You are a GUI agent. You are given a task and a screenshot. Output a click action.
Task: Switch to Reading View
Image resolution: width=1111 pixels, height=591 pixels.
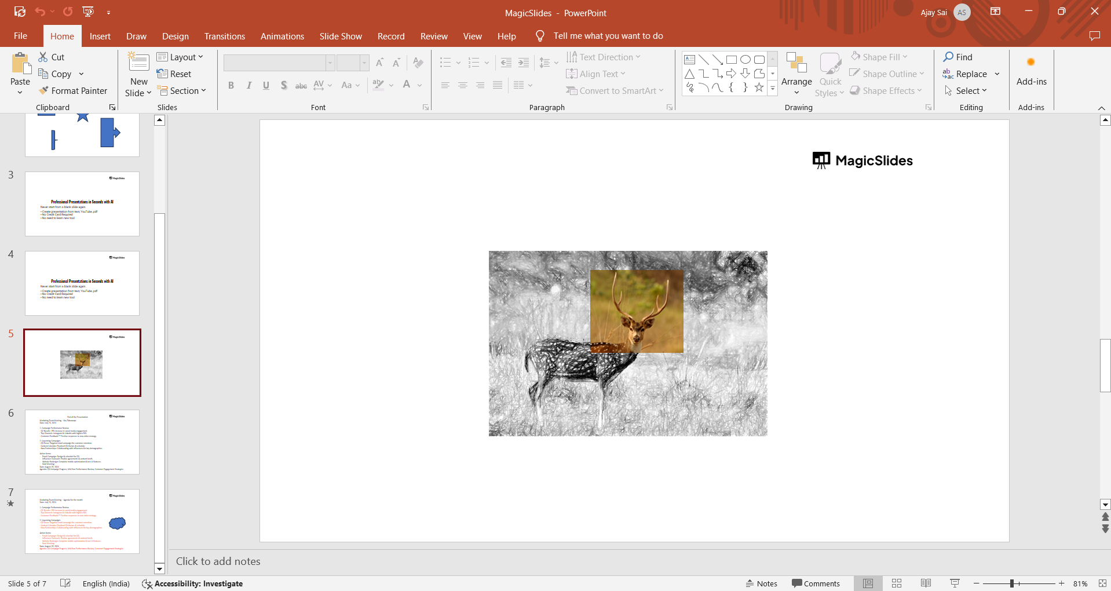pos(926,583)
